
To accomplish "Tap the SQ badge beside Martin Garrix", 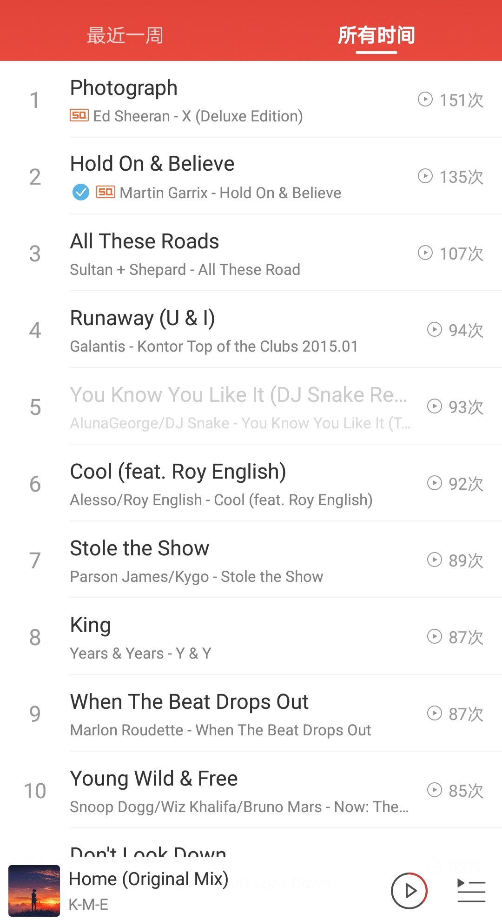I will [x=106, y=192].
